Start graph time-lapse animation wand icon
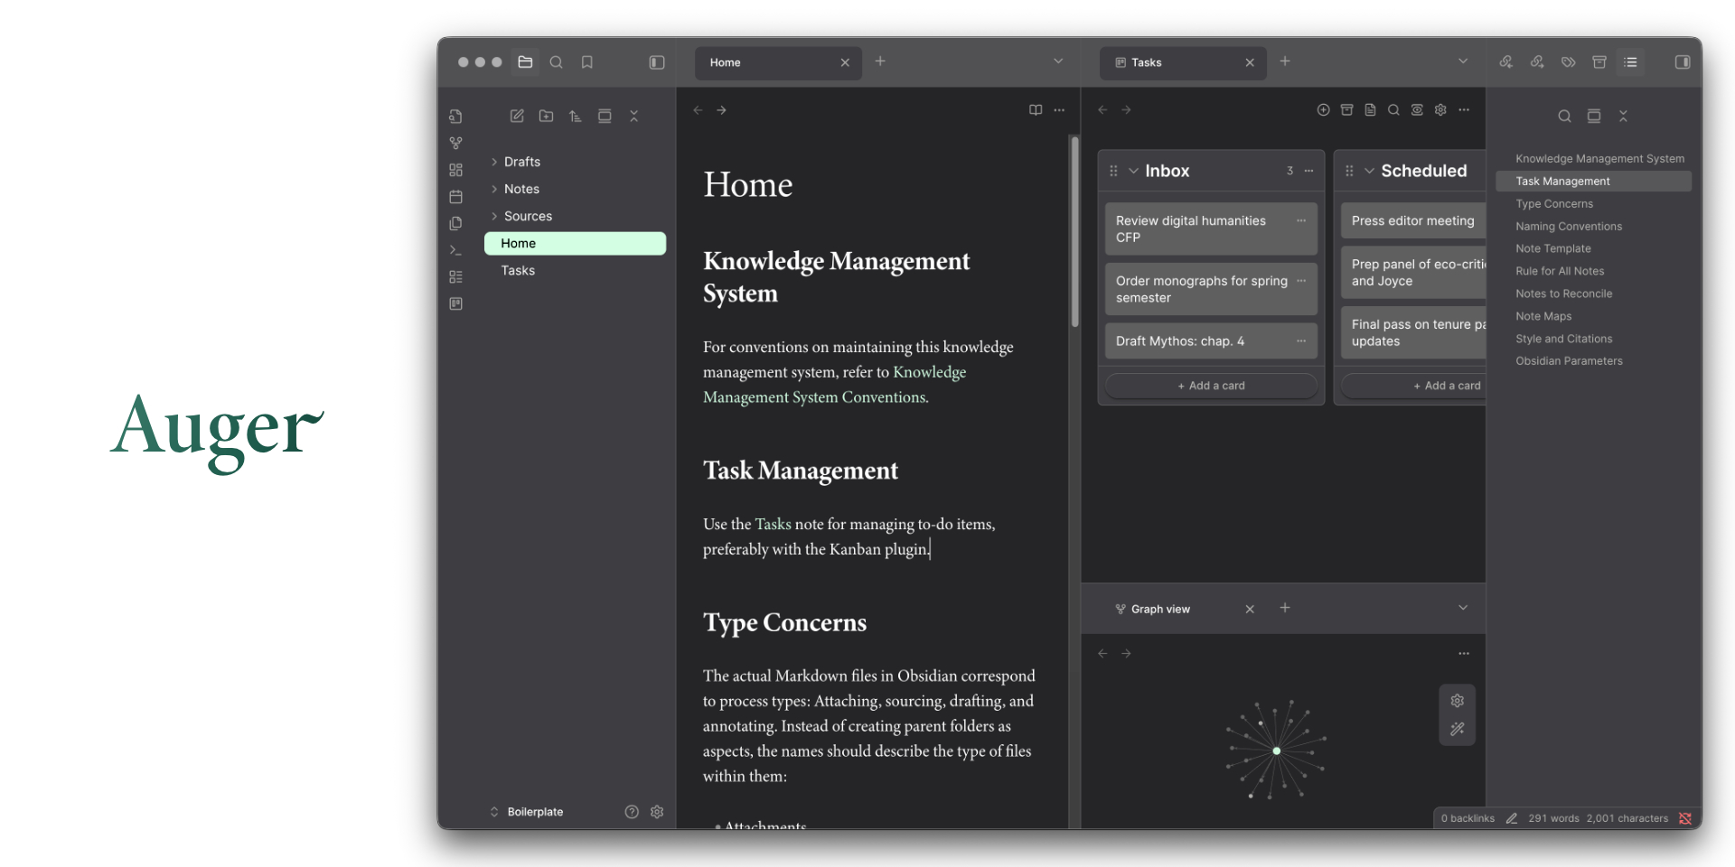The height and width of the screenshot is (867, 1735). 1457,729
